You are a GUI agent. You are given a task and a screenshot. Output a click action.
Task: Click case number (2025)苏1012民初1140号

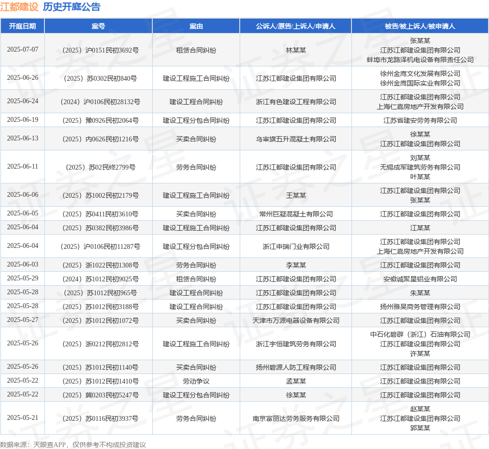(x=100, y=367)
